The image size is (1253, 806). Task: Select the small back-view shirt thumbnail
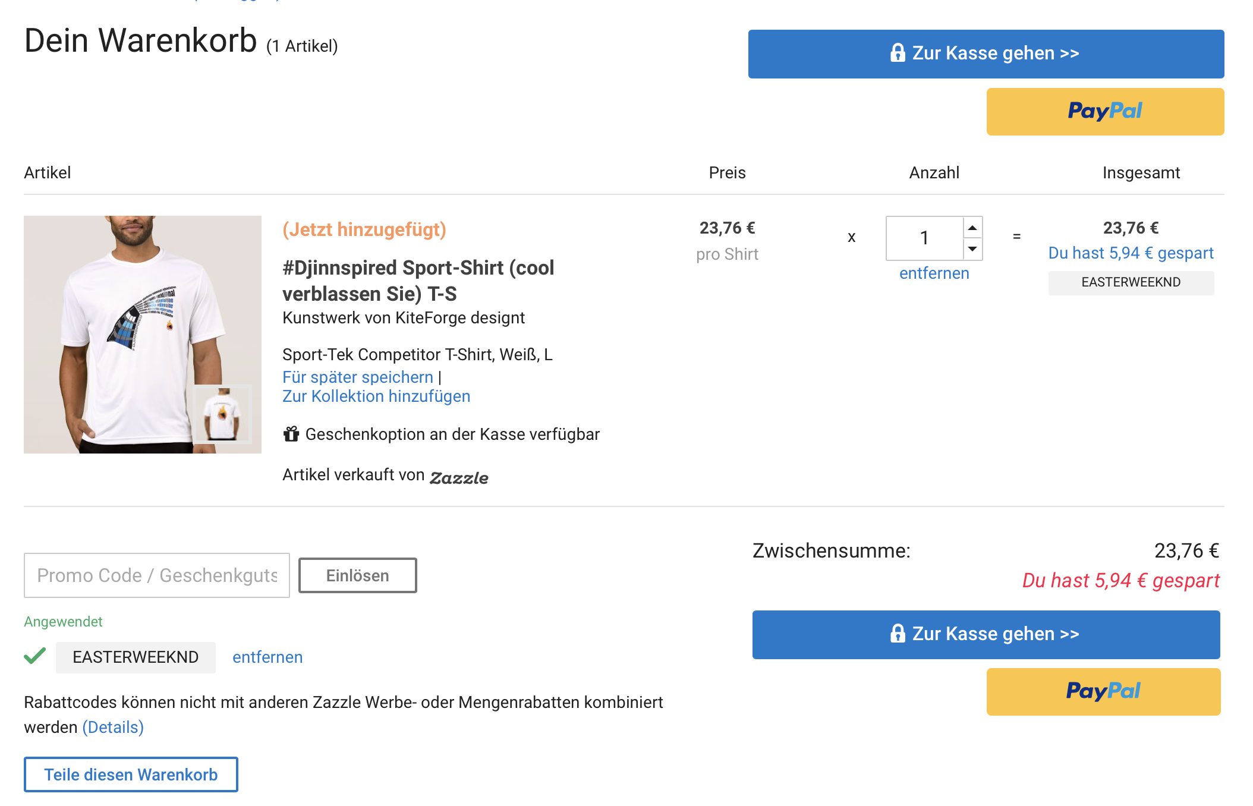223,414
